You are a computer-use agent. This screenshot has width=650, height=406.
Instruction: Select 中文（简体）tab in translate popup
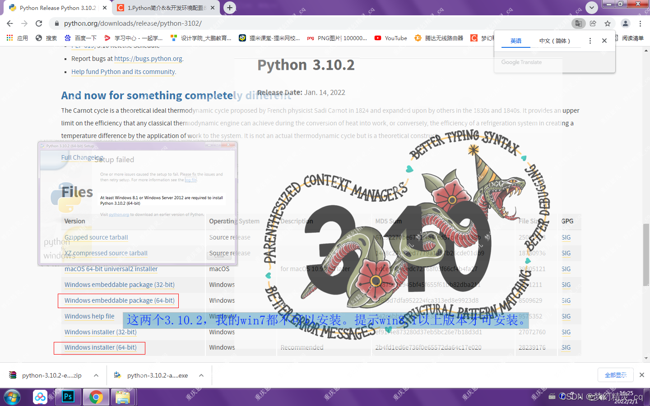point(554,41)
